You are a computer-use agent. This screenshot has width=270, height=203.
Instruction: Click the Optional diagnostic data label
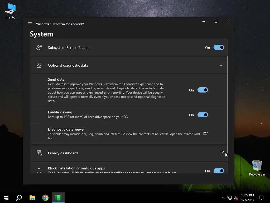tap(68, 66)
